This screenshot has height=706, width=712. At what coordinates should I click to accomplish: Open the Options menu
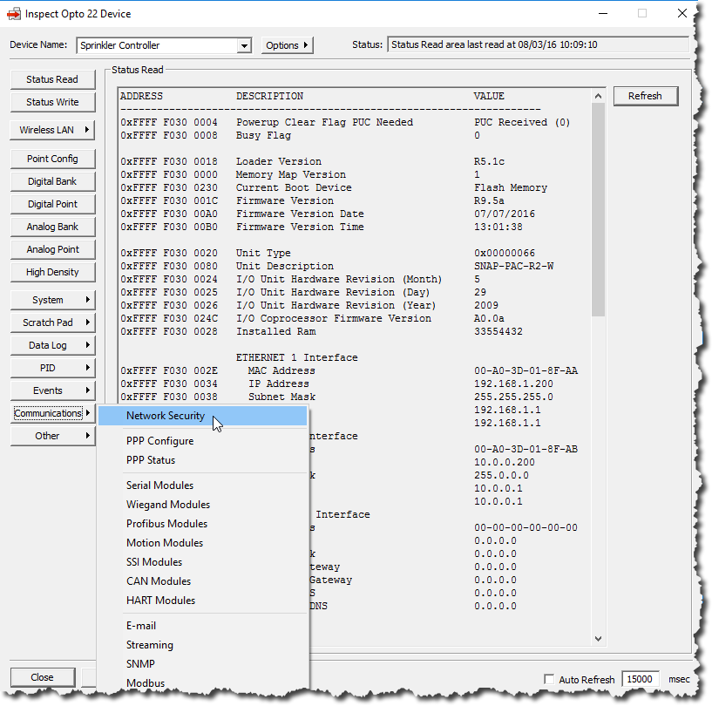(x=288, y=44)
